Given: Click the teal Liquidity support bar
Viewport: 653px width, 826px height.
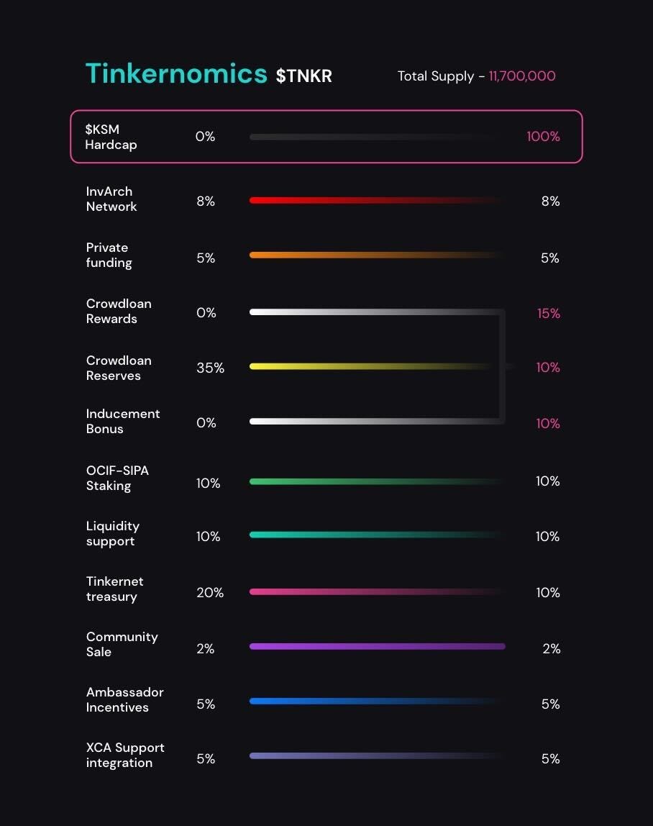Looking at the screenshot, I should pyautogui.click(x=377, y=535).
